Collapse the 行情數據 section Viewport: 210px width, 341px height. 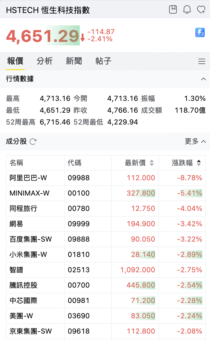click(x=203, y=79)
